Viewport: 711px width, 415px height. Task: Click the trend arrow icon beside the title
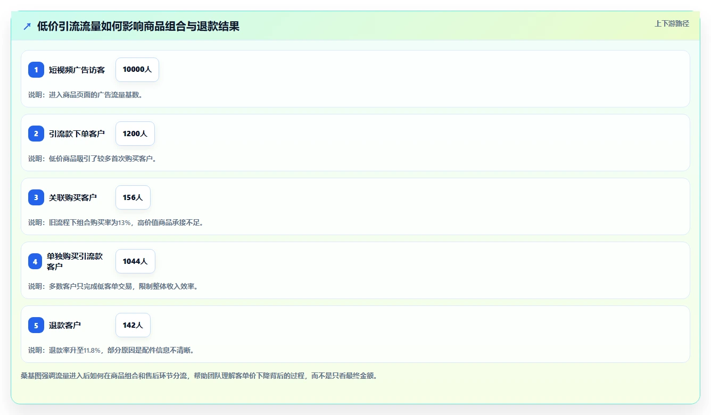[27, 26]
